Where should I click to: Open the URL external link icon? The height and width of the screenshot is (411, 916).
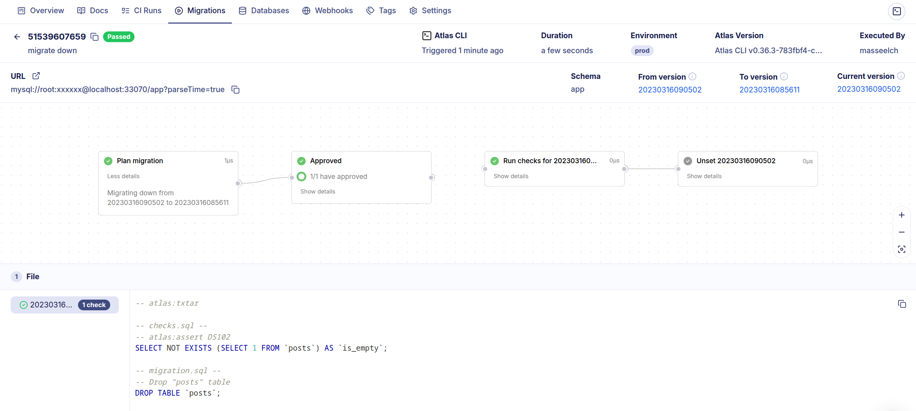pos(36,76)
